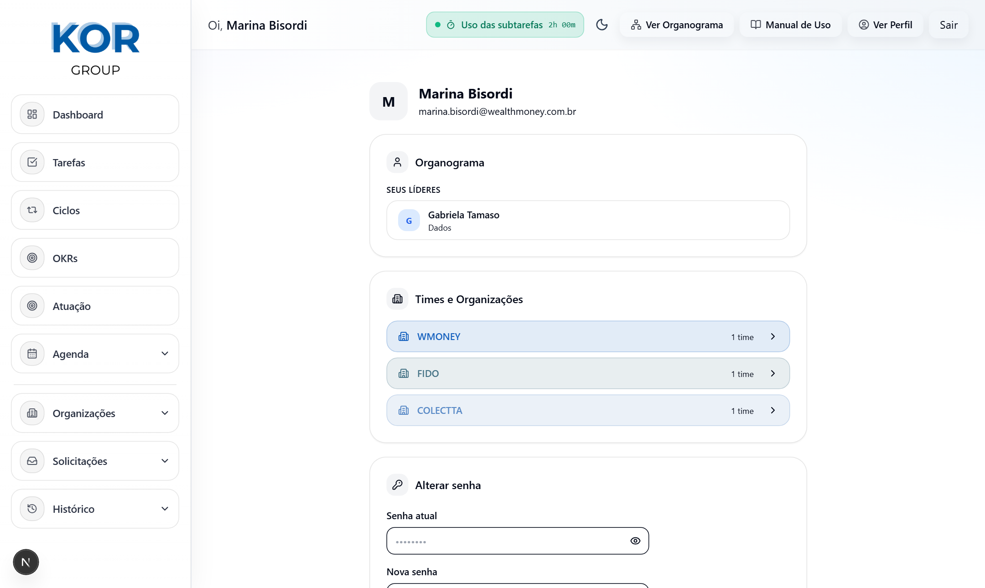Screen dimensions: 985x588
Task: Click the Atuação target icon
Action: [32, 306]
